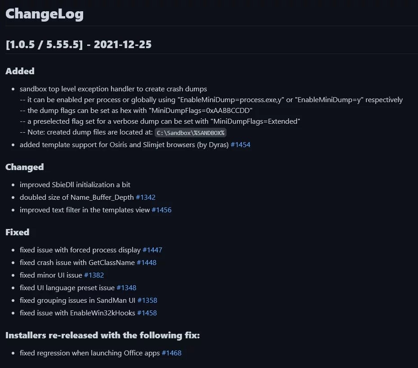This screenshot has height=368, width=418.
Task: Click the Added section heading
Action: coord(20,71)
